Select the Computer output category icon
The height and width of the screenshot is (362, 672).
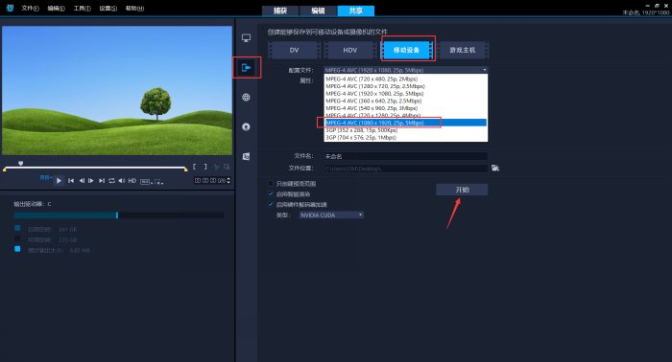click(x=246, y=38)
